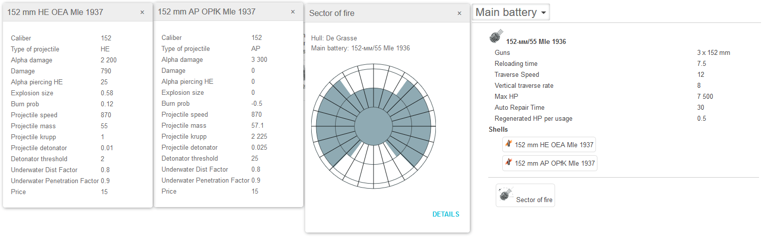Close the 152 mm AP OPfK Mle 1937 popup

point(293,12)
